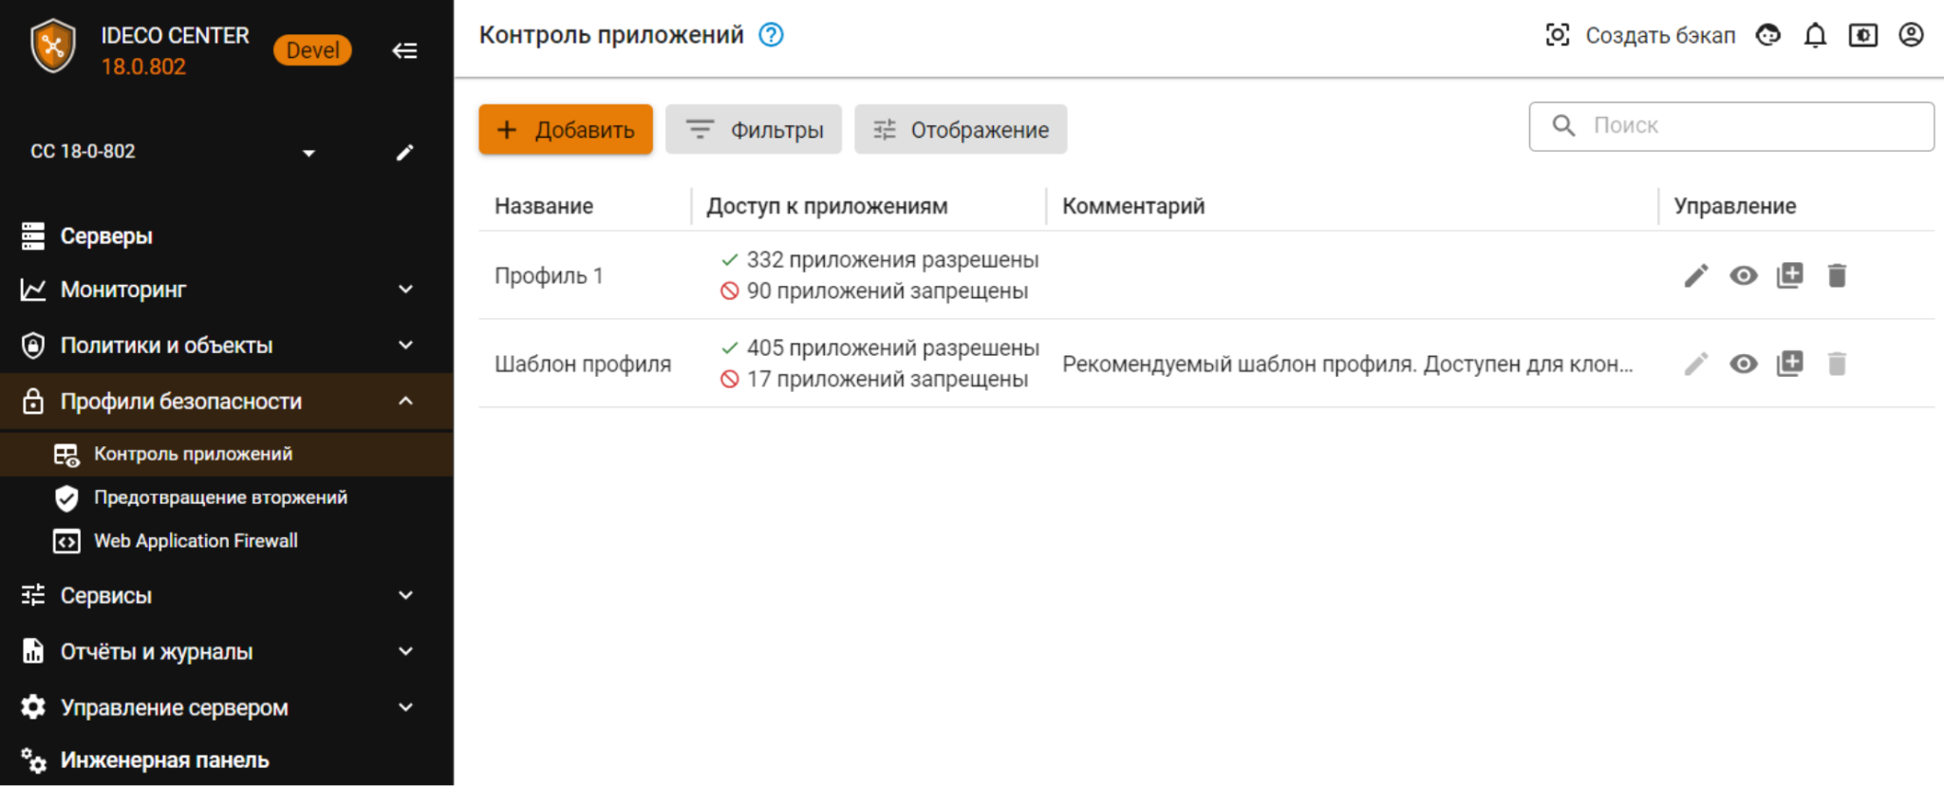Delete Профиль 1 with the trash icon
Viewport: 1944px width, 787px height.
pyautogui.click(x=1837, y=275)
